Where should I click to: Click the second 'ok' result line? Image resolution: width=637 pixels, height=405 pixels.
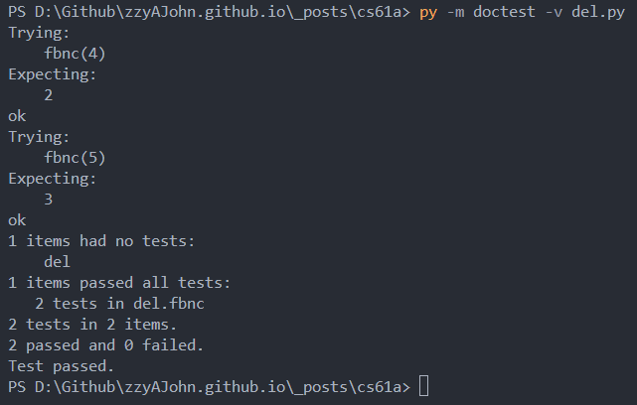(x=17, y=220)
